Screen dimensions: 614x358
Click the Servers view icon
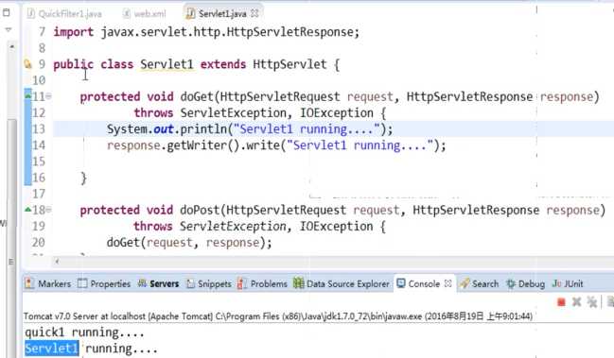142,283
